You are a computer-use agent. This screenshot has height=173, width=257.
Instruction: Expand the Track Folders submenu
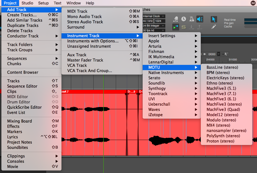[31, 44]
